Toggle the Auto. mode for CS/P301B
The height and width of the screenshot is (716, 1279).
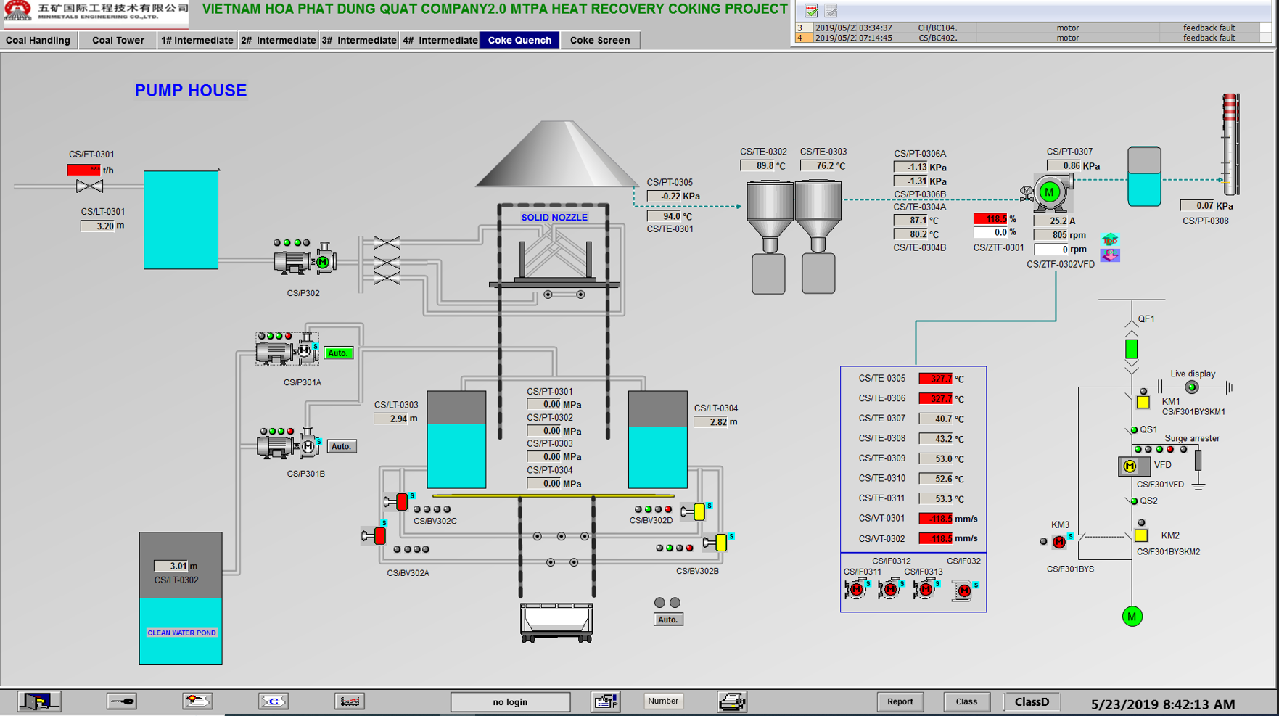pyautogui.click(x=341, y=446)
